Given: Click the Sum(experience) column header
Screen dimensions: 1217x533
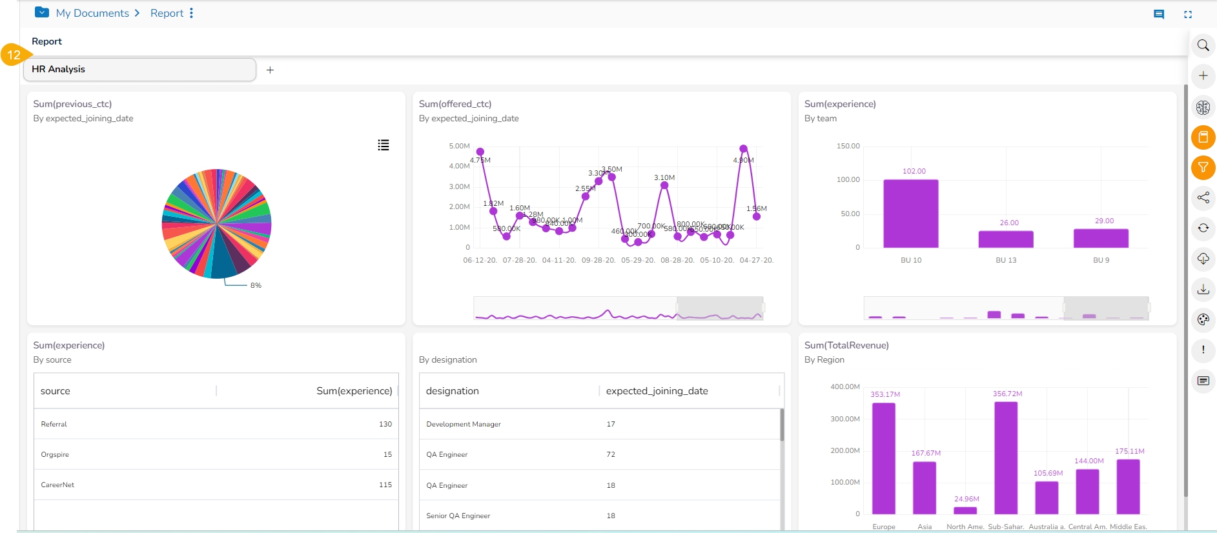Looking at the screenshot, I should (354, 391).
